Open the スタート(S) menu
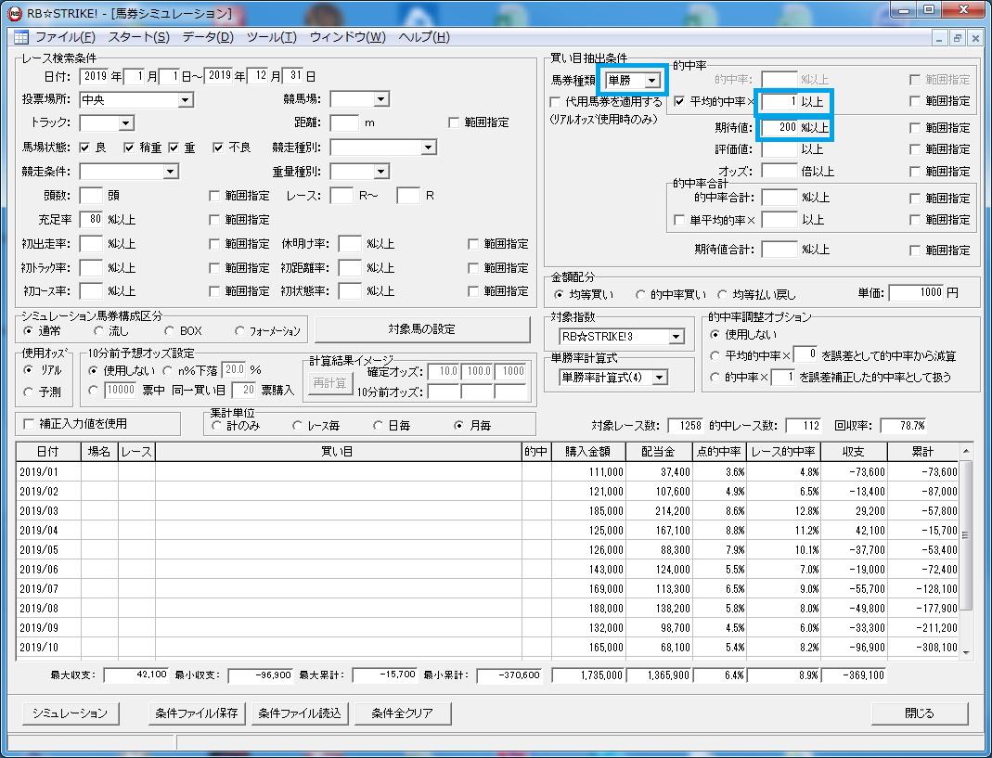992x758 pixels. coord(138,37)
